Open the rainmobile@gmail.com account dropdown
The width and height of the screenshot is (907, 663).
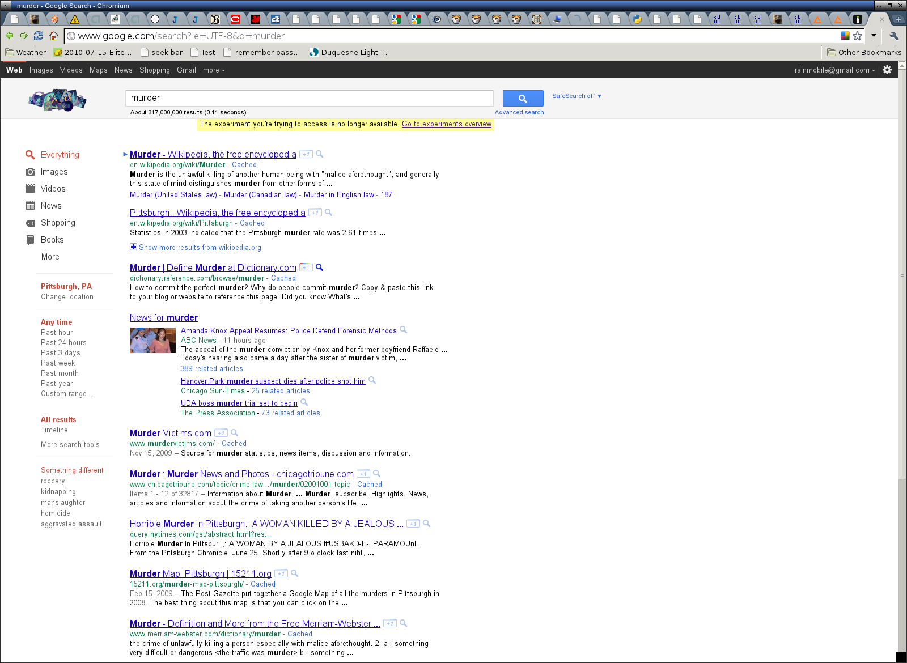pyautogui.click(x=834, y=70)
